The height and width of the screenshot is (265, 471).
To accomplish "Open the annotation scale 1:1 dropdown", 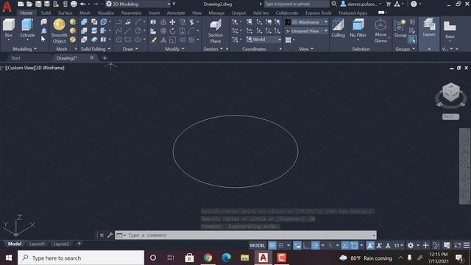I will 399,245.
